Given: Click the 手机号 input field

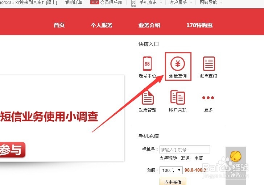Looking at the screenshot, I should 185,150.
